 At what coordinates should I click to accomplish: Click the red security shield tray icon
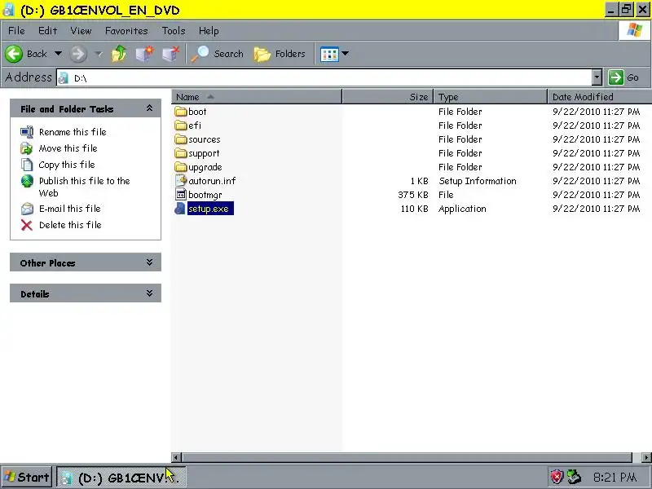(x=557, y=477)
